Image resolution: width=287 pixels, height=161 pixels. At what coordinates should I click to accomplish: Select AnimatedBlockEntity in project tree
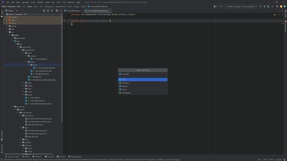pyautogui.click(x=43, y=71)
